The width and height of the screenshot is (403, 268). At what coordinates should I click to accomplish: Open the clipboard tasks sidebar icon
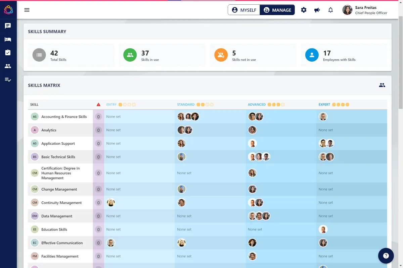(x=8, y=53)
